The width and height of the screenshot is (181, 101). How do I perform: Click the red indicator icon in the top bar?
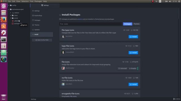point(153,1)
